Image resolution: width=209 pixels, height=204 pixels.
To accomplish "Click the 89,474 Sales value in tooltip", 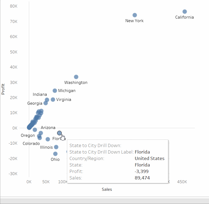I will [x=142, y=178].
